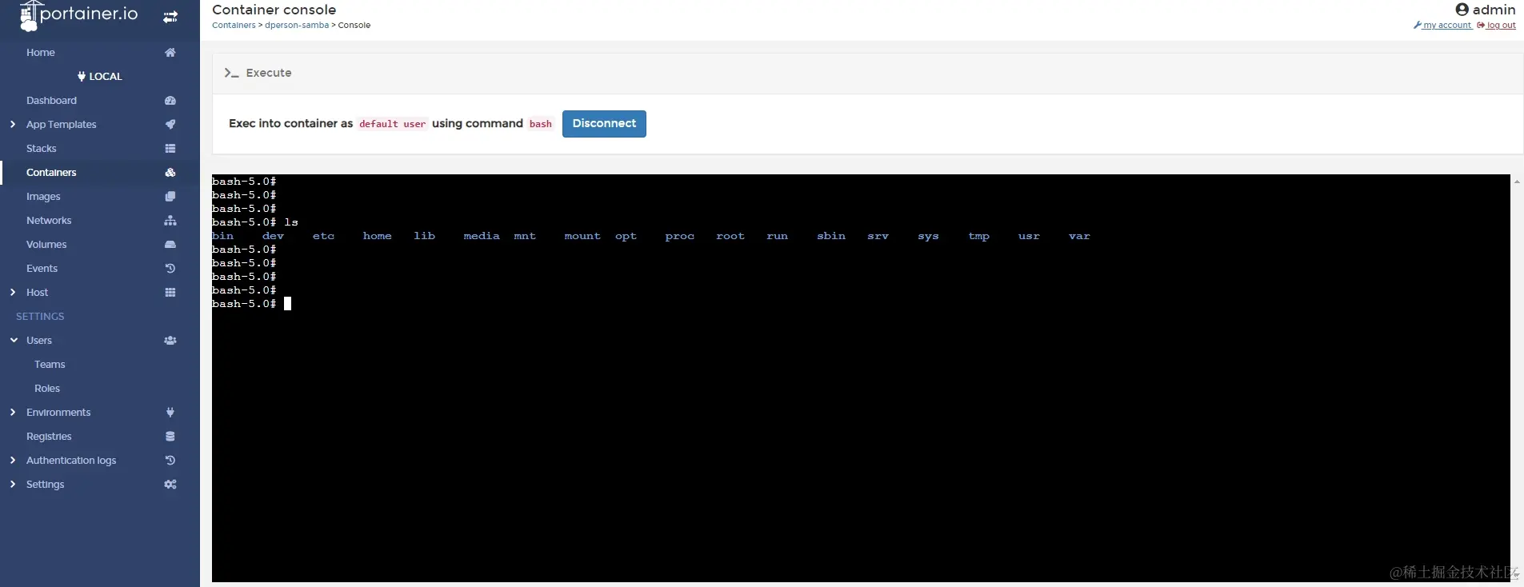
Task: Click the Execute terminal prompt icon
Action: click(231, 73)
